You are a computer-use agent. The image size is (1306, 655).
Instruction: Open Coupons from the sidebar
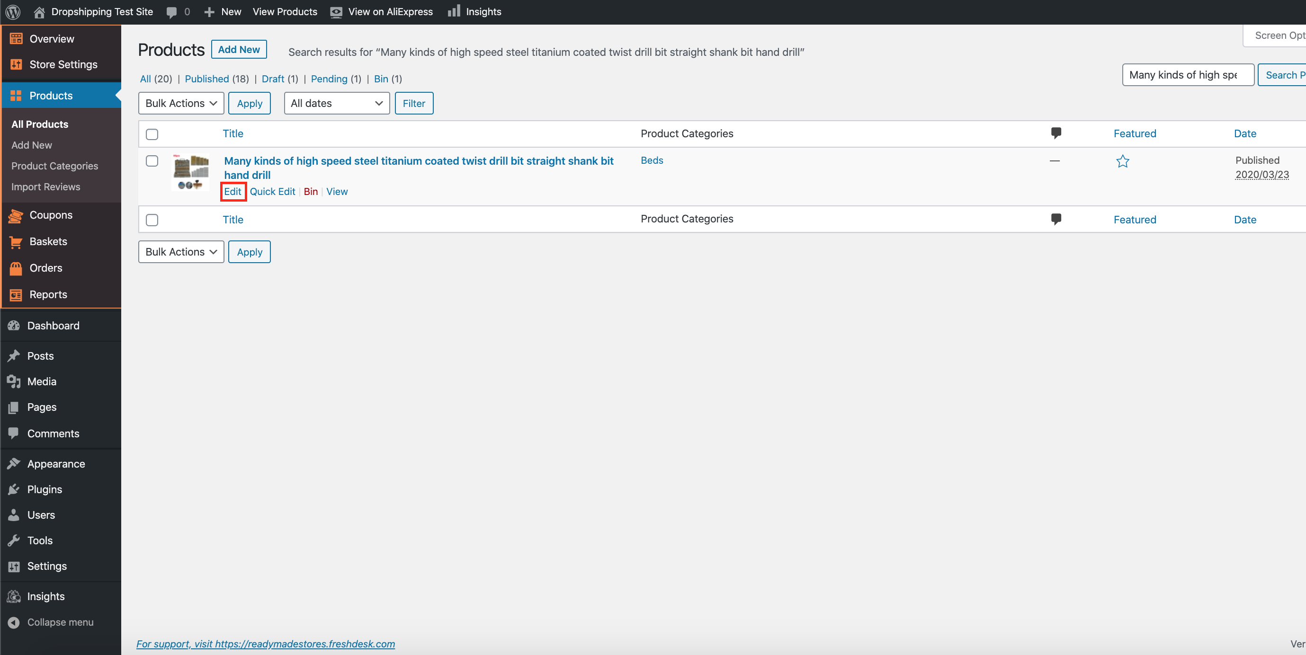click(x=51, y=215)
